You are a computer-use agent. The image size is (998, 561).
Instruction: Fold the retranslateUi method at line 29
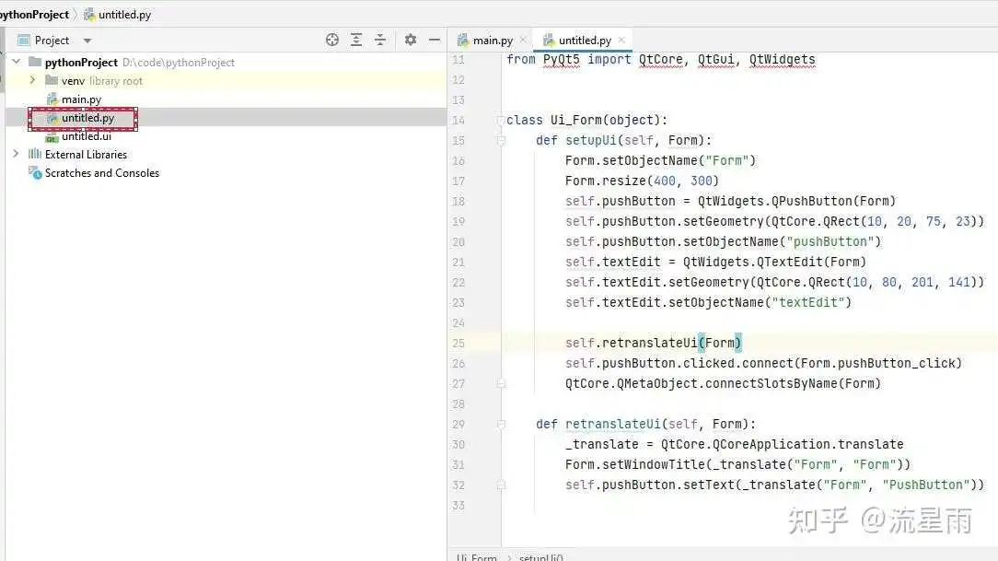[502, 425]
